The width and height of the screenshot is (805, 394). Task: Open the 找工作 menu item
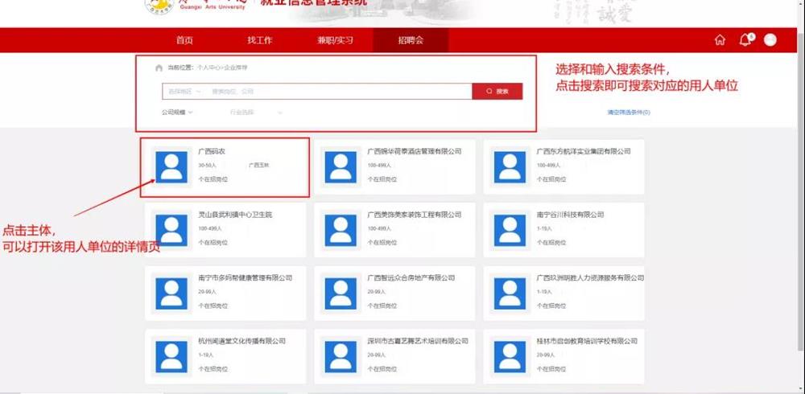[259, 40]
